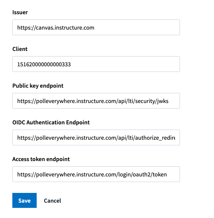This screenshot has width=214, height=218.
Task: Click the Access token endpoint label
Action: [41, 159]
